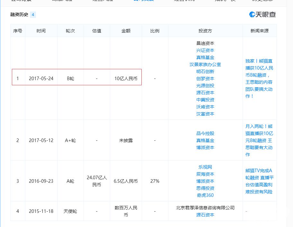
Task: Open the 中冀投资 investor link
Action: coord(205,100)
